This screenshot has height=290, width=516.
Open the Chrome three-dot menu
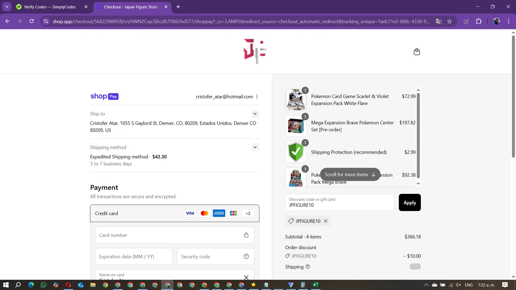pyautogui.click(x=508, y=21)
